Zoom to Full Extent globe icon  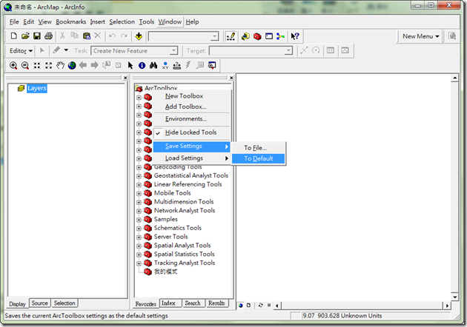pyautogui.click(x=72, y=65)
